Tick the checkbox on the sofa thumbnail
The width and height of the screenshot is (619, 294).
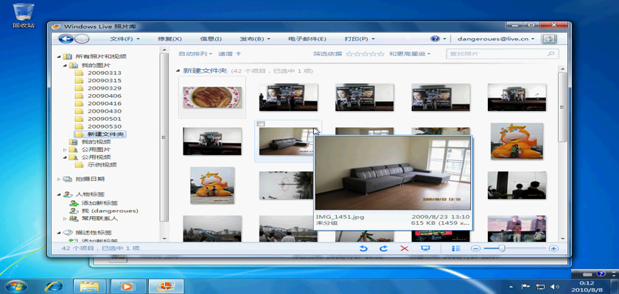pos(260,125)
